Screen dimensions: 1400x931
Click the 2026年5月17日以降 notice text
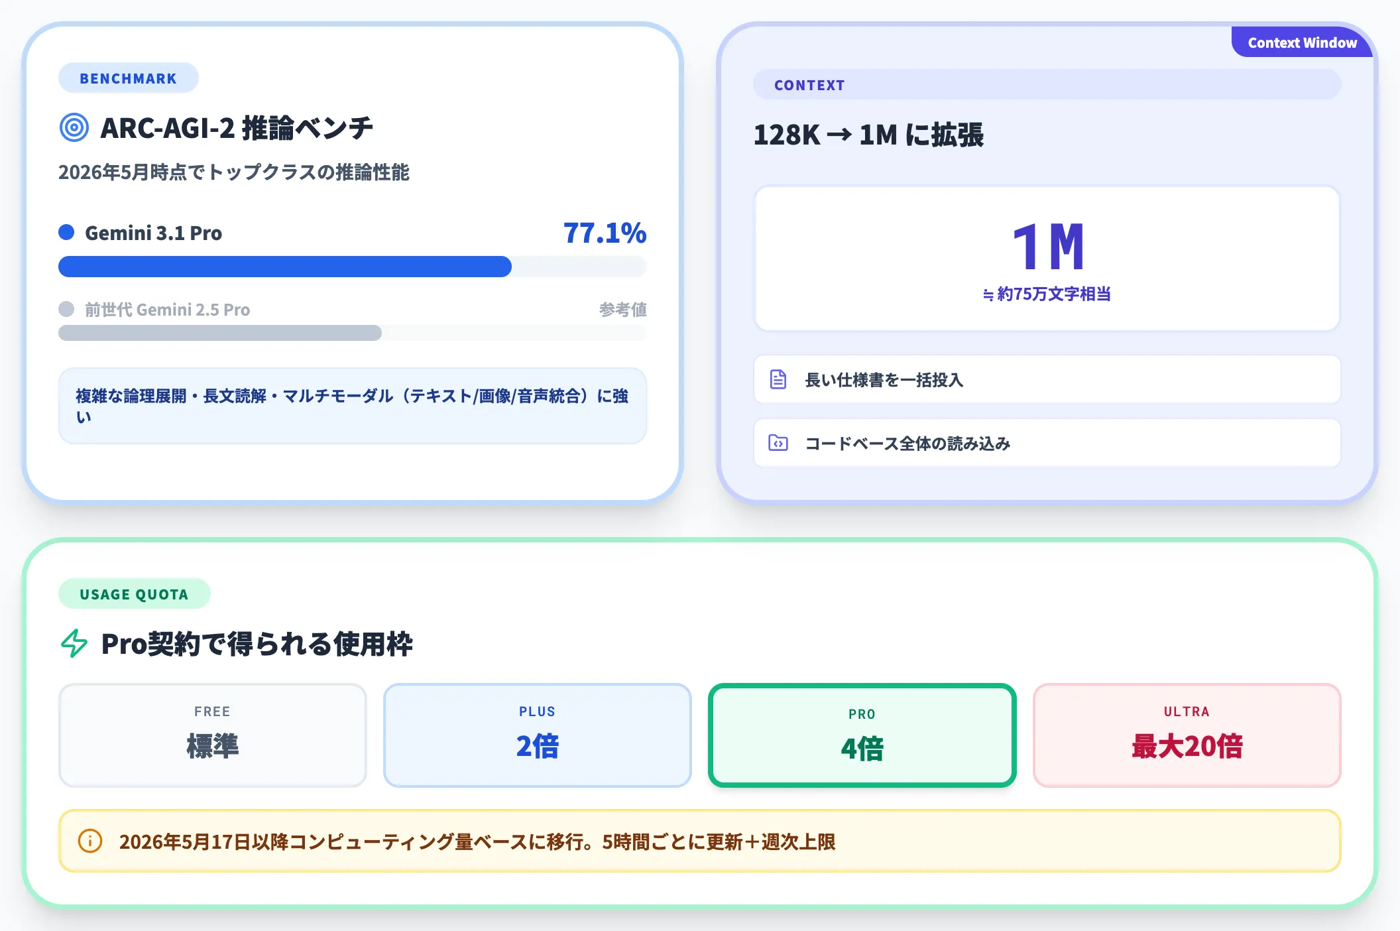point(477,841)
